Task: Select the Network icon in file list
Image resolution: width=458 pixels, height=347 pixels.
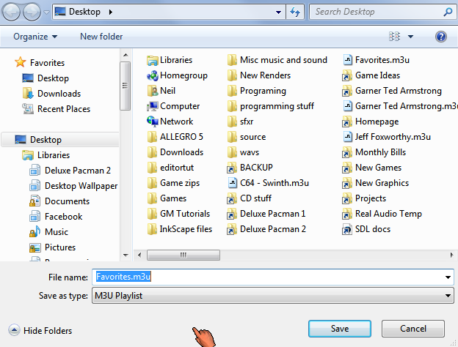Action: [153, 122]
